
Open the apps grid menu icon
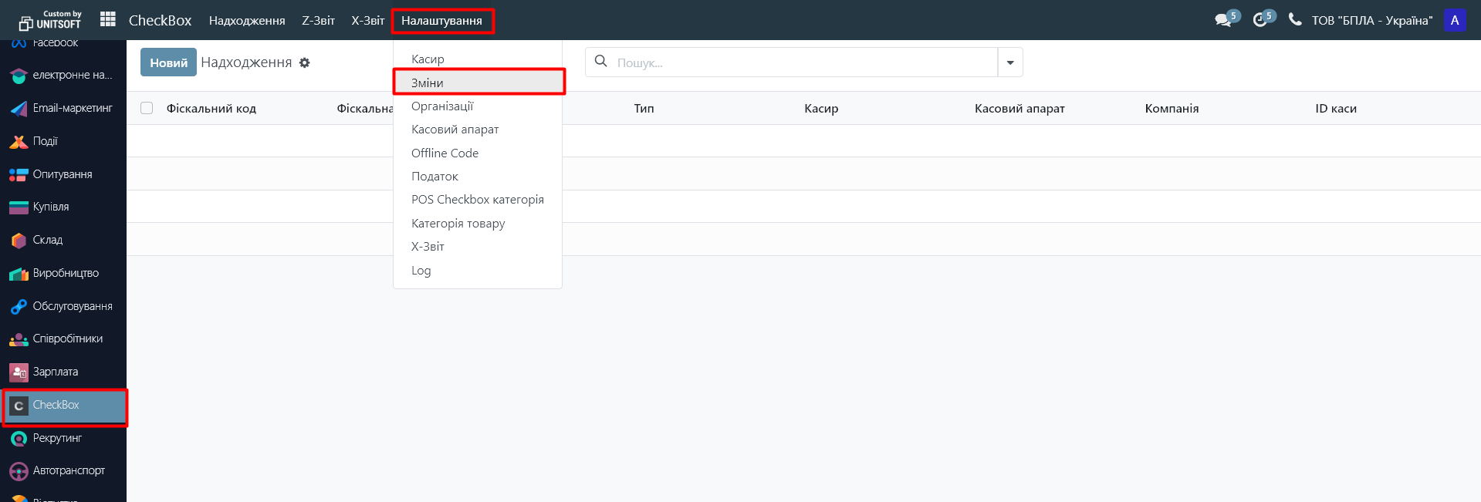point(108,19)
